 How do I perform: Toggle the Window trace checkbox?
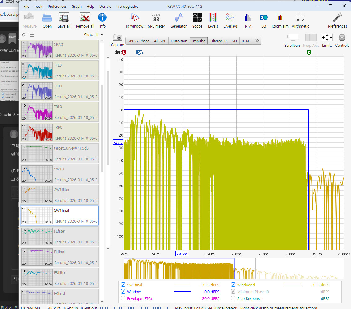coord(123,292)
